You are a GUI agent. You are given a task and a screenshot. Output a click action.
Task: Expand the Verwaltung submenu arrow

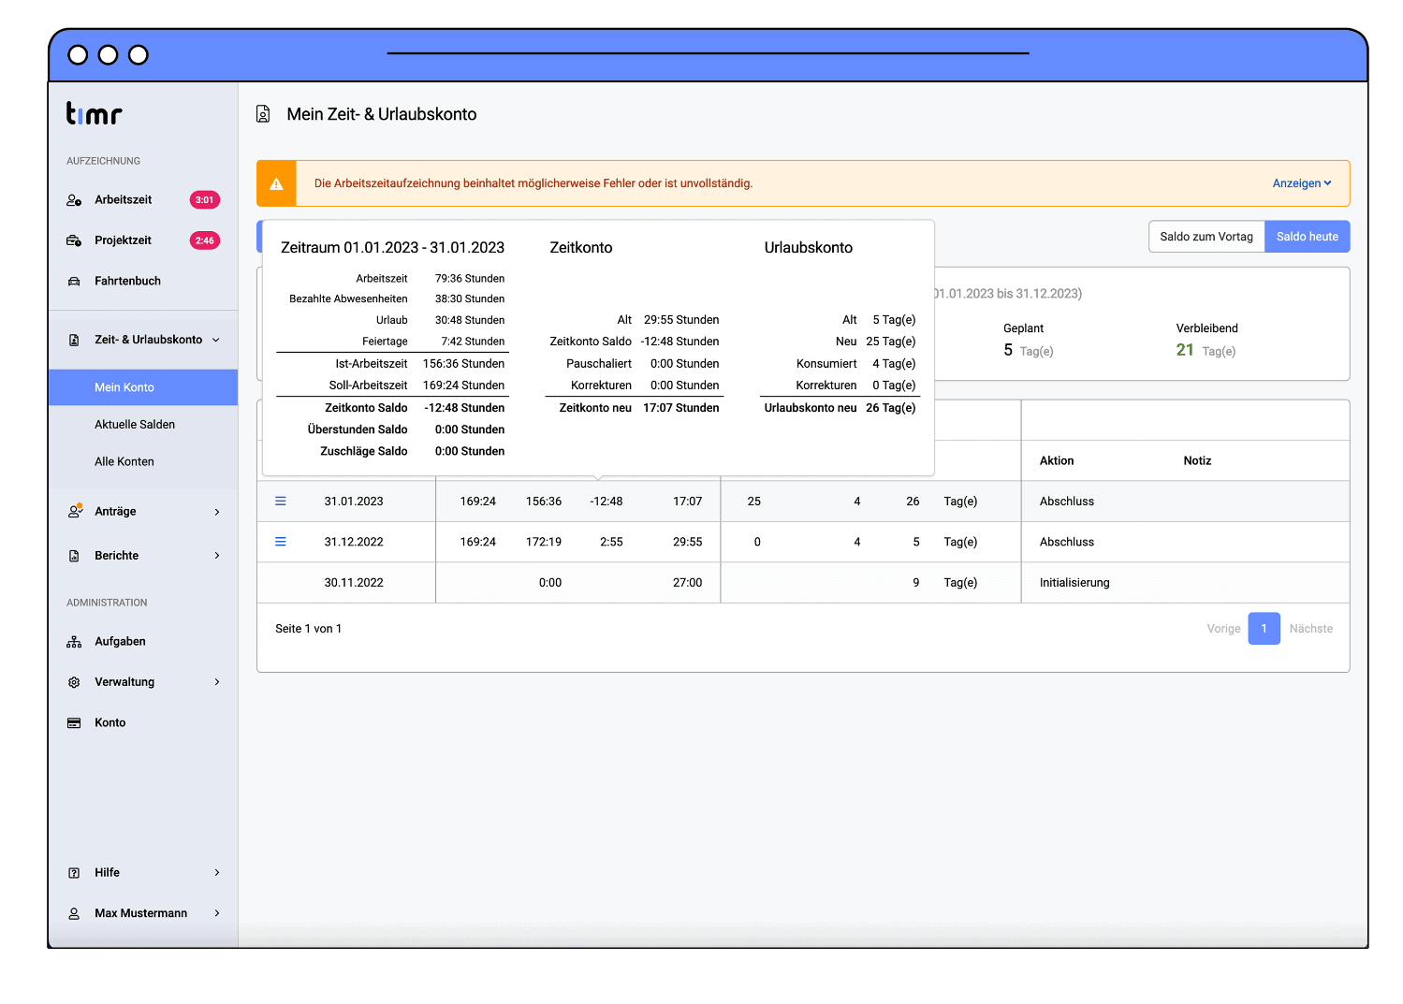tap(217, 682)
